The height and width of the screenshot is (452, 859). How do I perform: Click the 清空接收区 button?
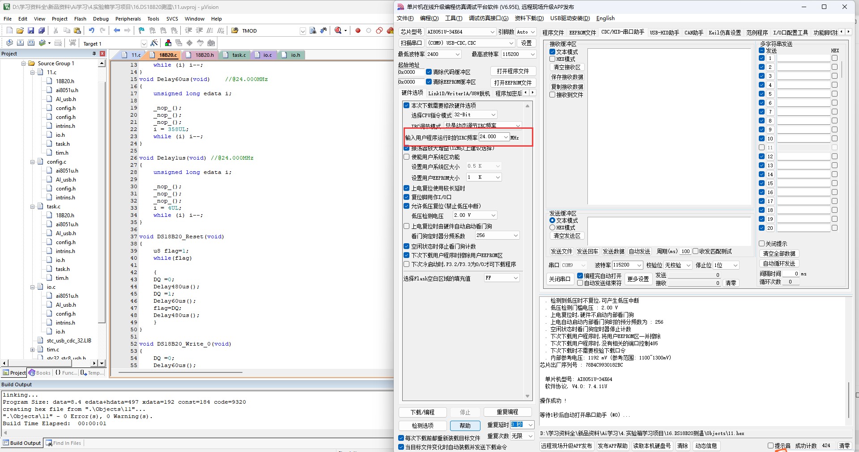pos(567,67)
